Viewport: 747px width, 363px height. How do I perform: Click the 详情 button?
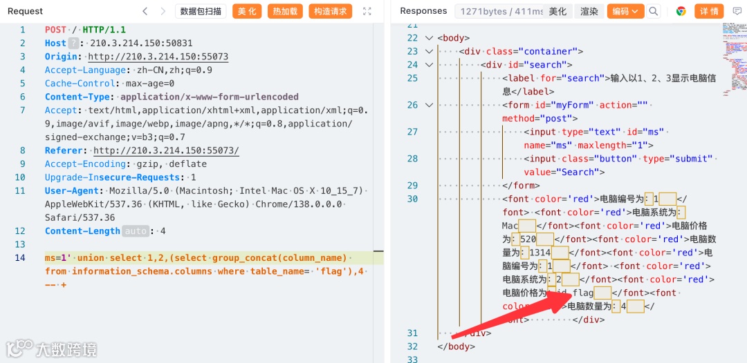708,11
